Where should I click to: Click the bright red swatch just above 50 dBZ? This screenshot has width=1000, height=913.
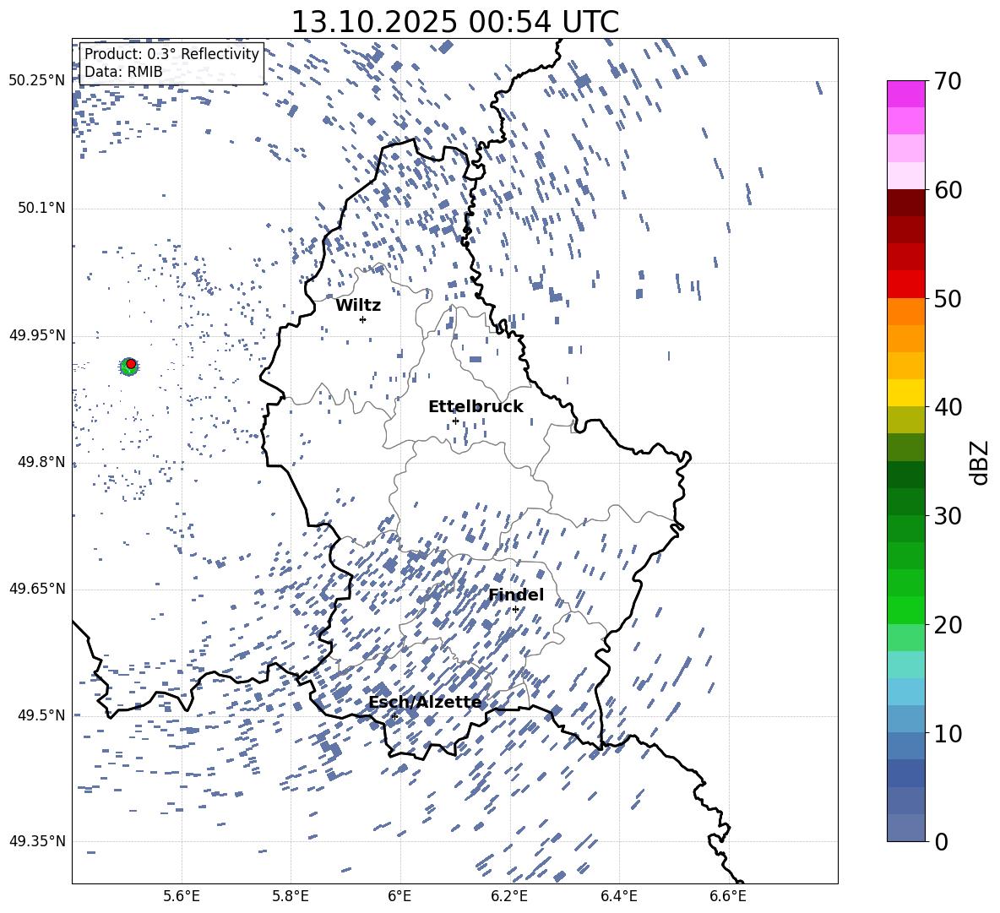click(906, 285)
